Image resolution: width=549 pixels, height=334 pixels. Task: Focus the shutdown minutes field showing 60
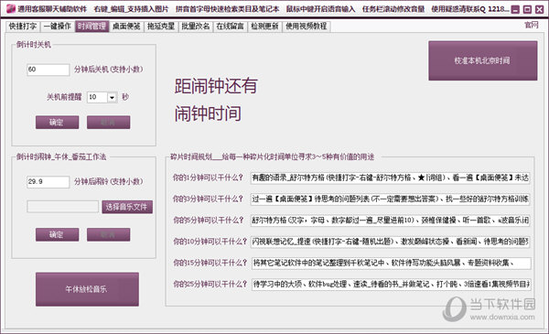pos(48,70)
